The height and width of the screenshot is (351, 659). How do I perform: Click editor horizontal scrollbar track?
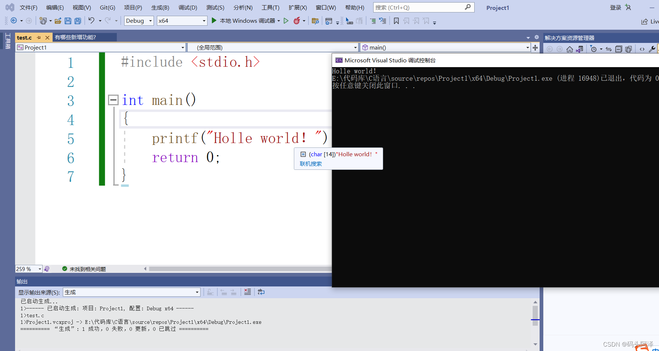click(240, 269)
